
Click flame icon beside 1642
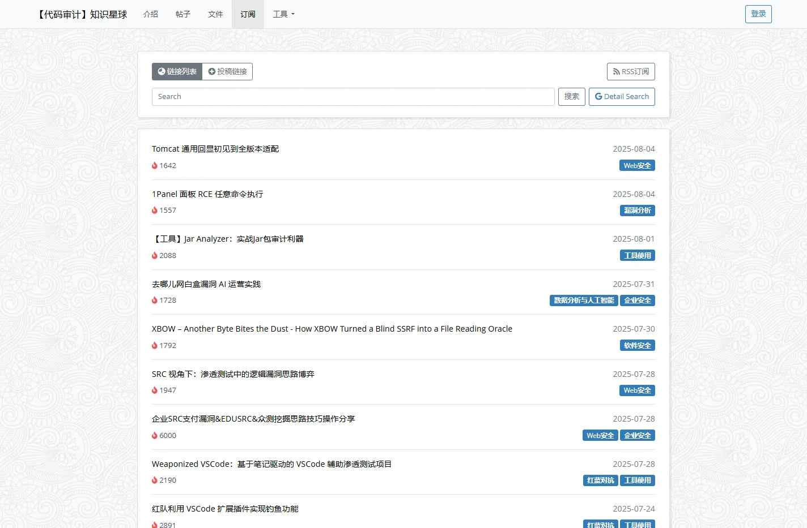pos(155,165)
